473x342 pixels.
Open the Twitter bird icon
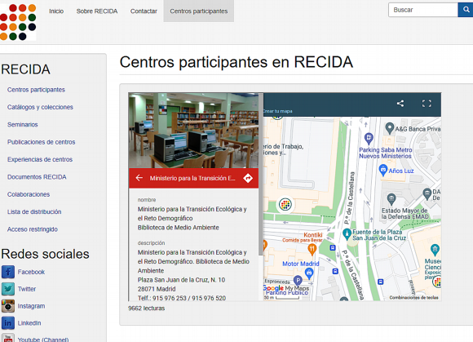pyautogui.click(x=8, y=289)
